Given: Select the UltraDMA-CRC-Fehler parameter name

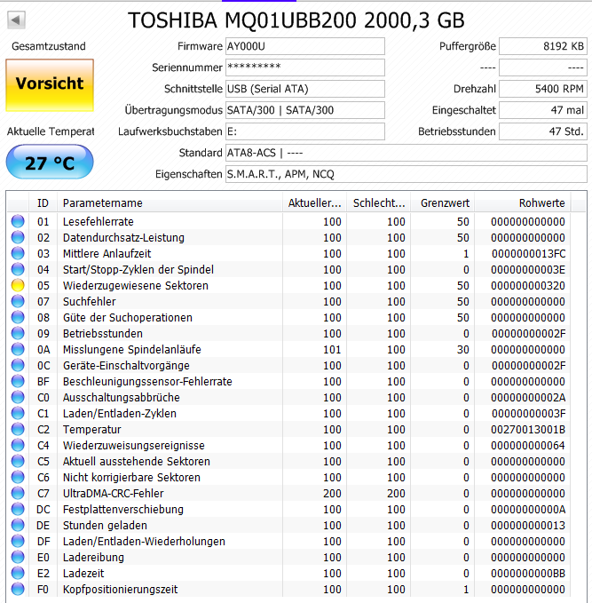Looking at the screenshot, I should tap(114, 494).
